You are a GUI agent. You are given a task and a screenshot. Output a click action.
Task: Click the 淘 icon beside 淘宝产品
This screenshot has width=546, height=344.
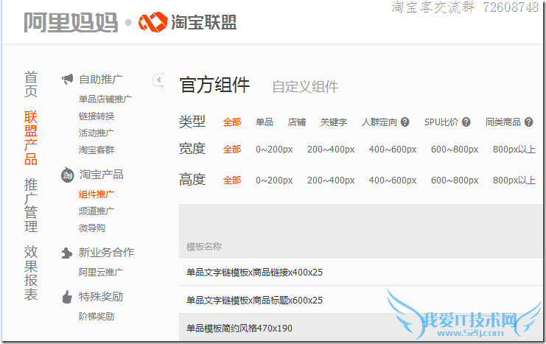coord(68,175)
